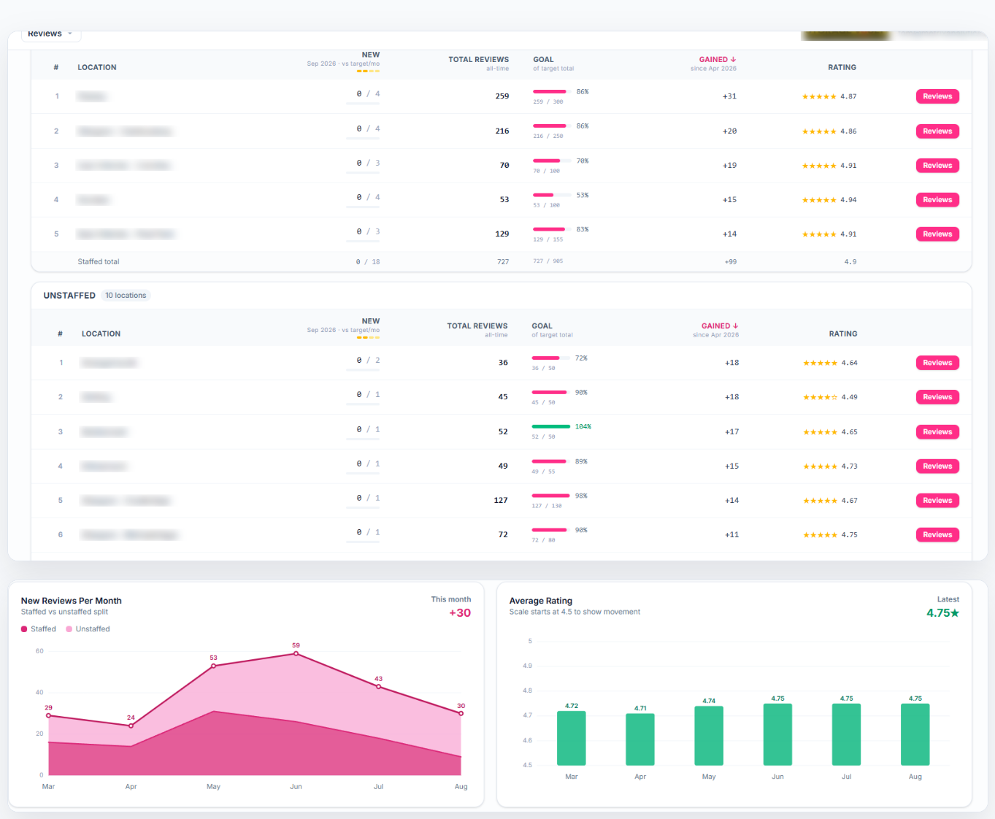This screenshot has height=819, width=995.
Task: Select the April data point labeled 24
Action: [131, 726]
